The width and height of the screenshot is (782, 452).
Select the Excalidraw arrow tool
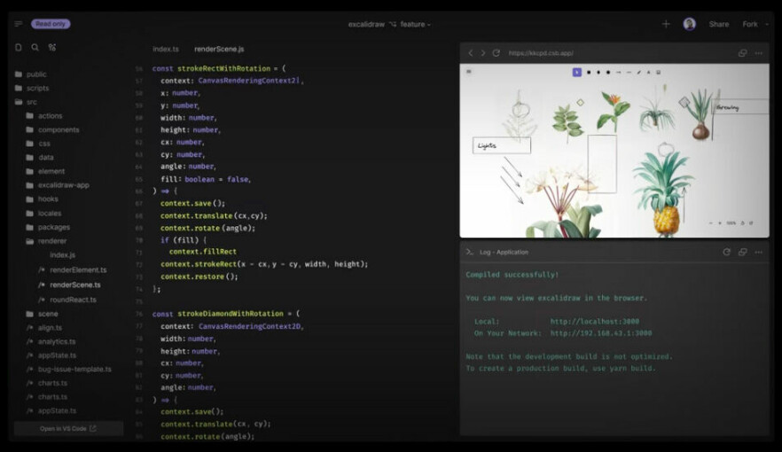tap(619, 73)
